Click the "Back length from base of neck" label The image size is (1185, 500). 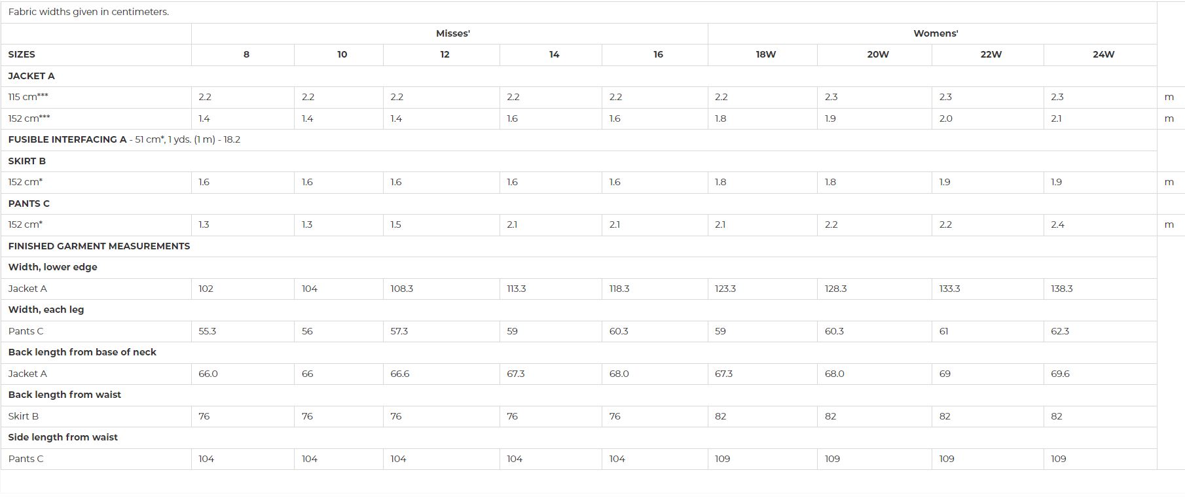coord(82,352)
